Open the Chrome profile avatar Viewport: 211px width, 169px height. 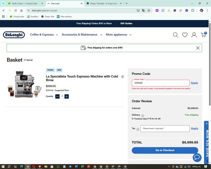(x=201, y=10)
